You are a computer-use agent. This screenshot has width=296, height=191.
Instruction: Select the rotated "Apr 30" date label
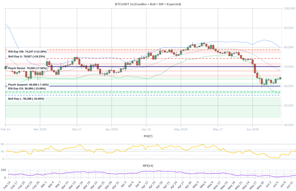pyautogui.click(x=188, y=185)
